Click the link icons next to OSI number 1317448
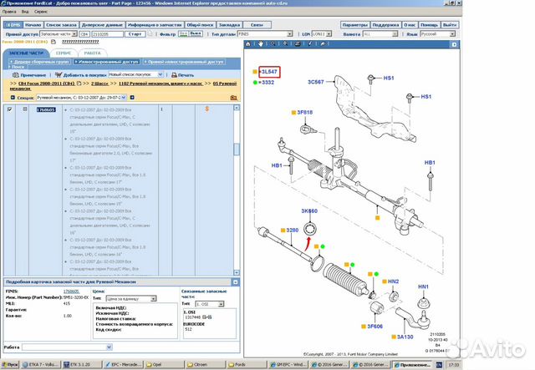The height and width of the screenshot is (370, 535). 206,317
